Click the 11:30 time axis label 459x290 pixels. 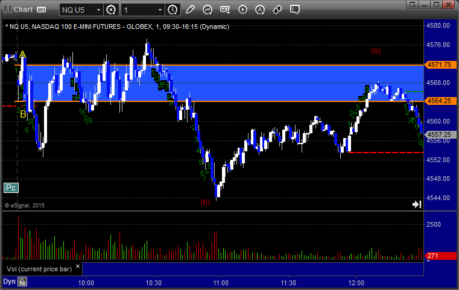[289, 283]
